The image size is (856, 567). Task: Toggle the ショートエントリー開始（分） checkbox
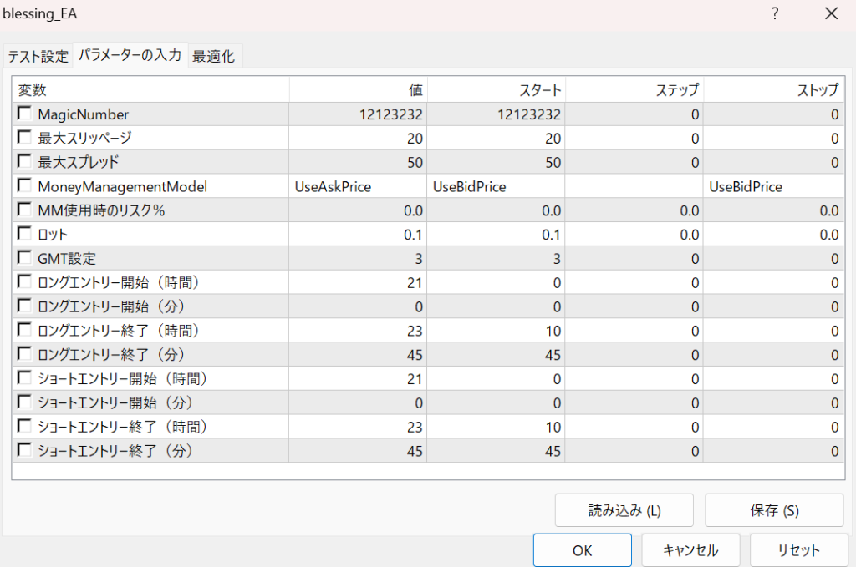(24, 402)
